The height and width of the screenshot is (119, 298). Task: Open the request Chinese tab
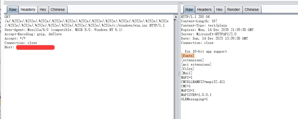click(58, 10)
